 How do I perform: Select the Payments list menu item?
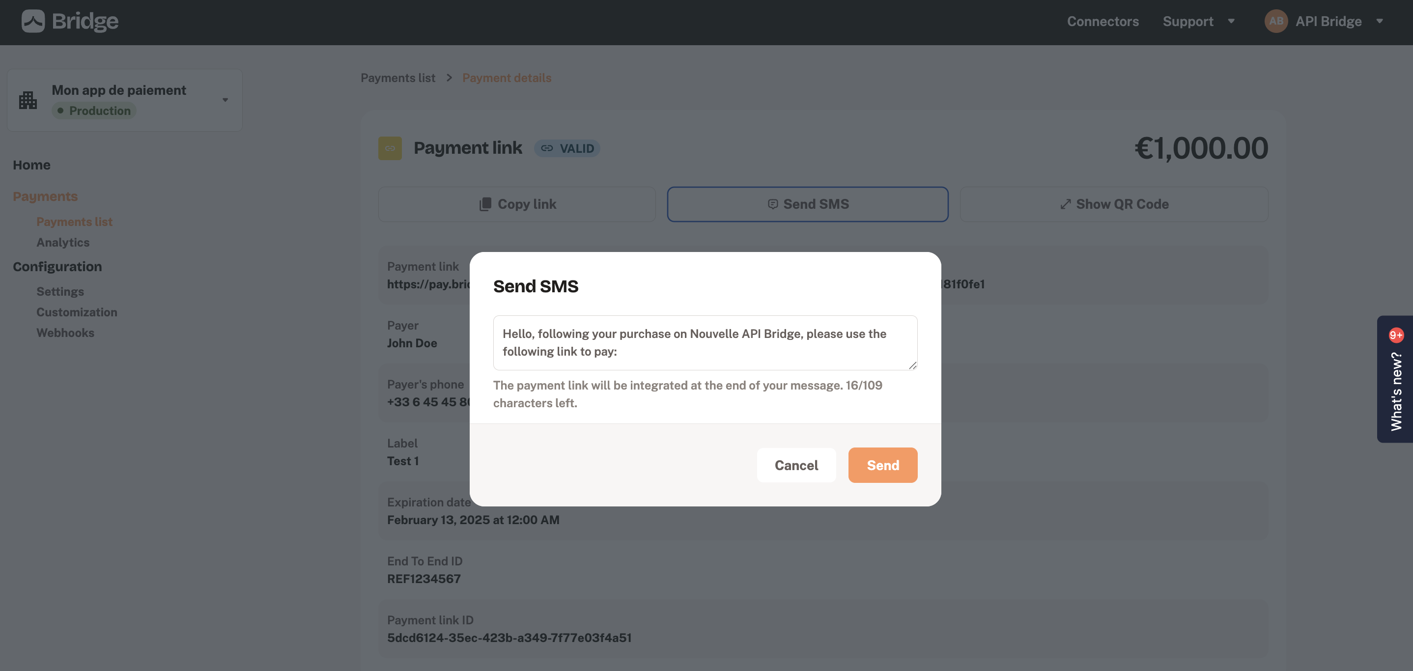(x=74, y=222)
